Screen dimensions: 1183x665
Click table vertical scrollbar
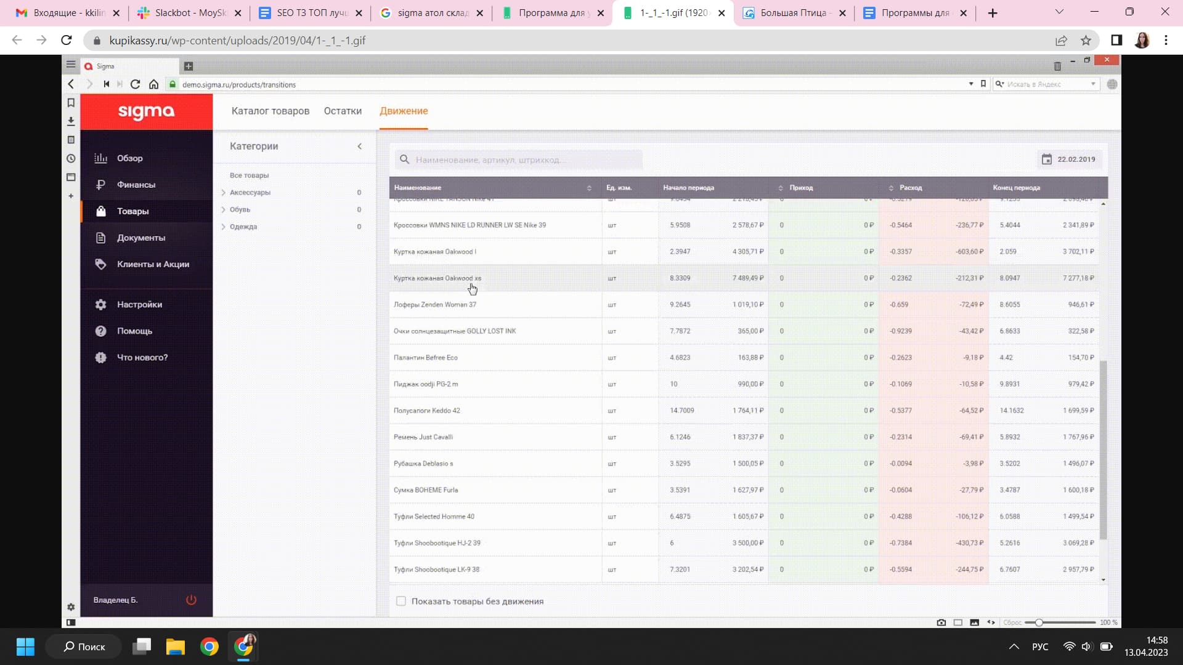(x=1103, y=449)
